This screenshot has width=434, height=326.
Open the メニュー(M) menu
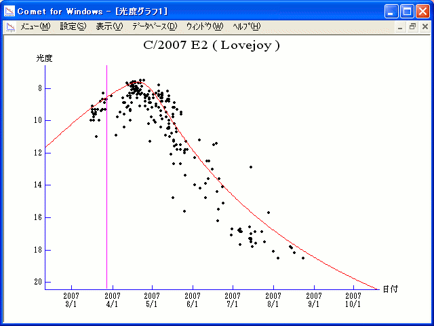[35, 26]
